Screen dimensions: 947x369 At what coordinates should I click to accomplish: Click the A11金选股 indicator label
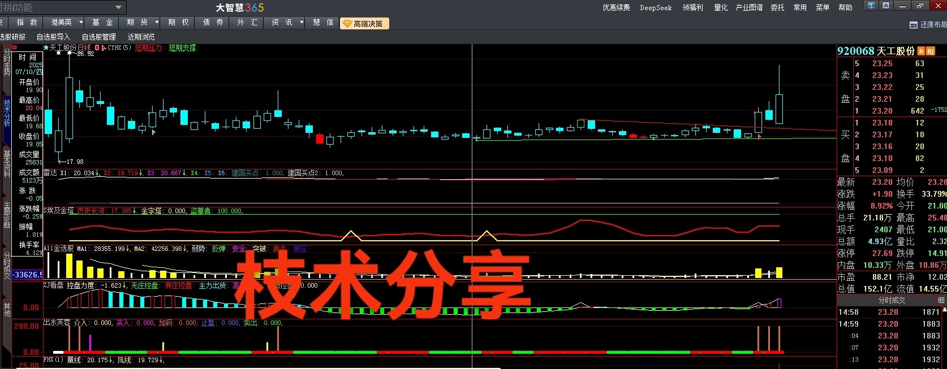click(x=58, y=249)
